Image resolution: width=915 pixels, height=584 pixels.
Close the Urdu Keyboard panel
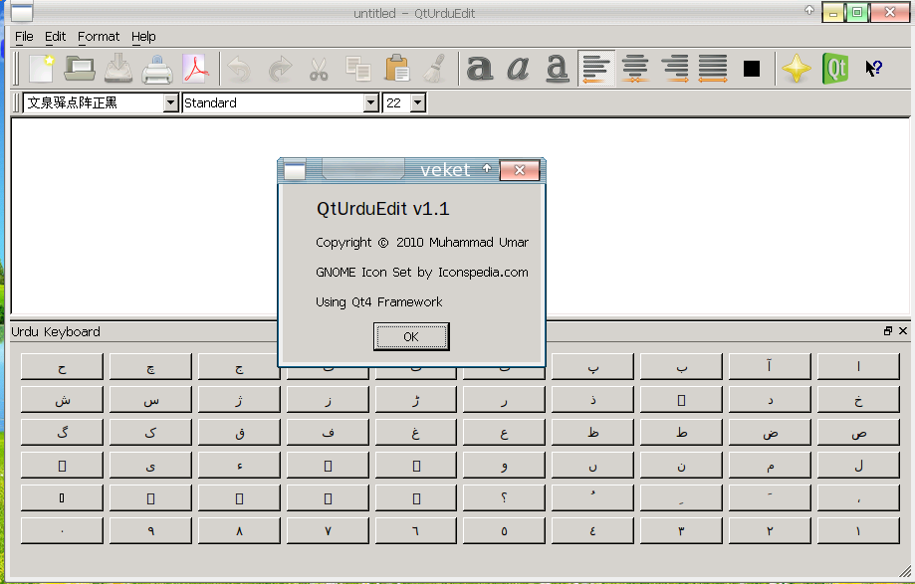pyautogui.click(x=903, y=331)
